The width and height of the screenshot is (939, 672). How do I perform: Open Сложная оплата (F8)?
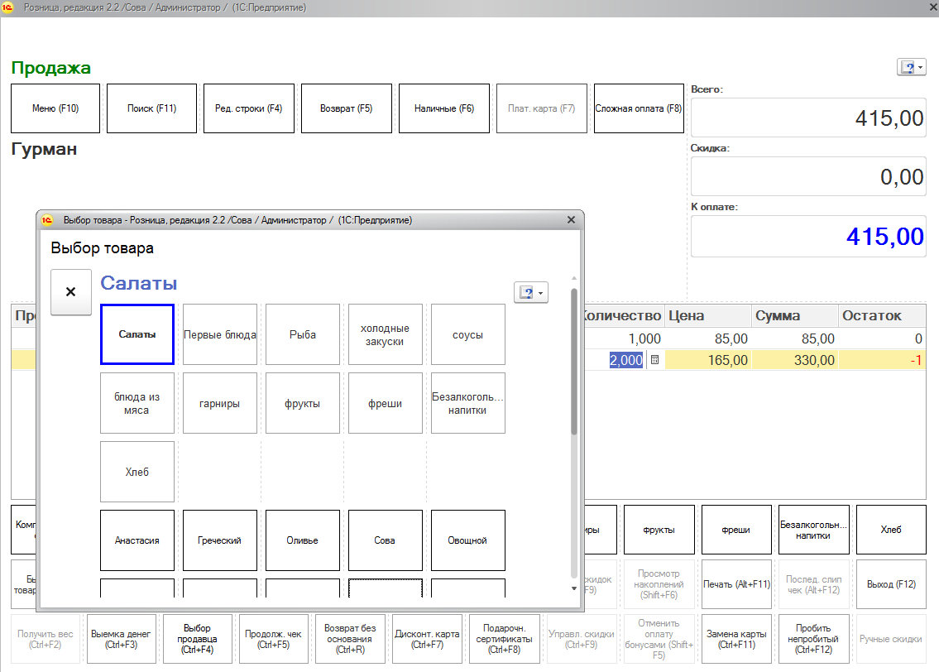tap(639, 108)
